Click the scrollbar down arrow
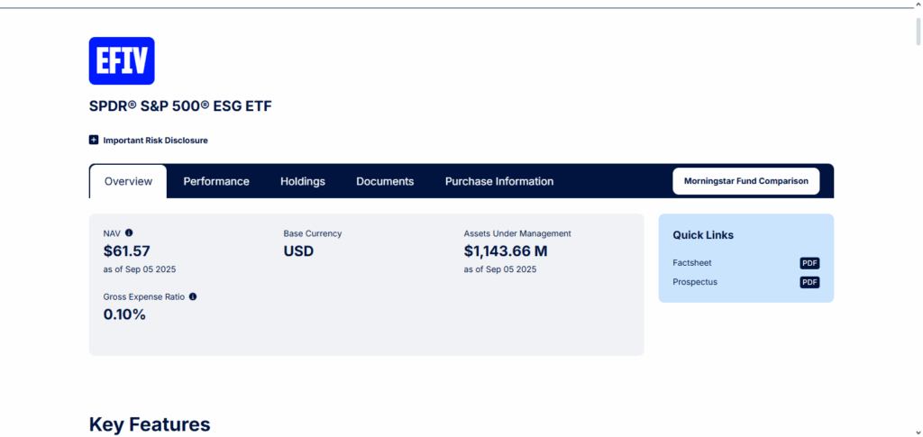The width and height of the screenshot is (923, 437). (x=918, y=431)
